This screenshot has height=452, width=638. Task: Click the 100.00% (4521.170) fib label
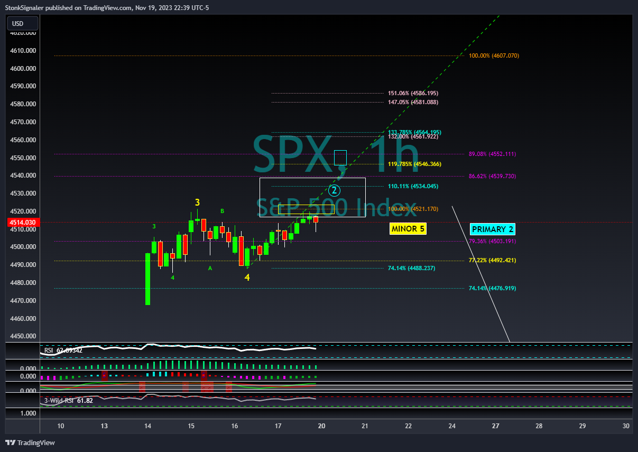click(x=413, y=209)
